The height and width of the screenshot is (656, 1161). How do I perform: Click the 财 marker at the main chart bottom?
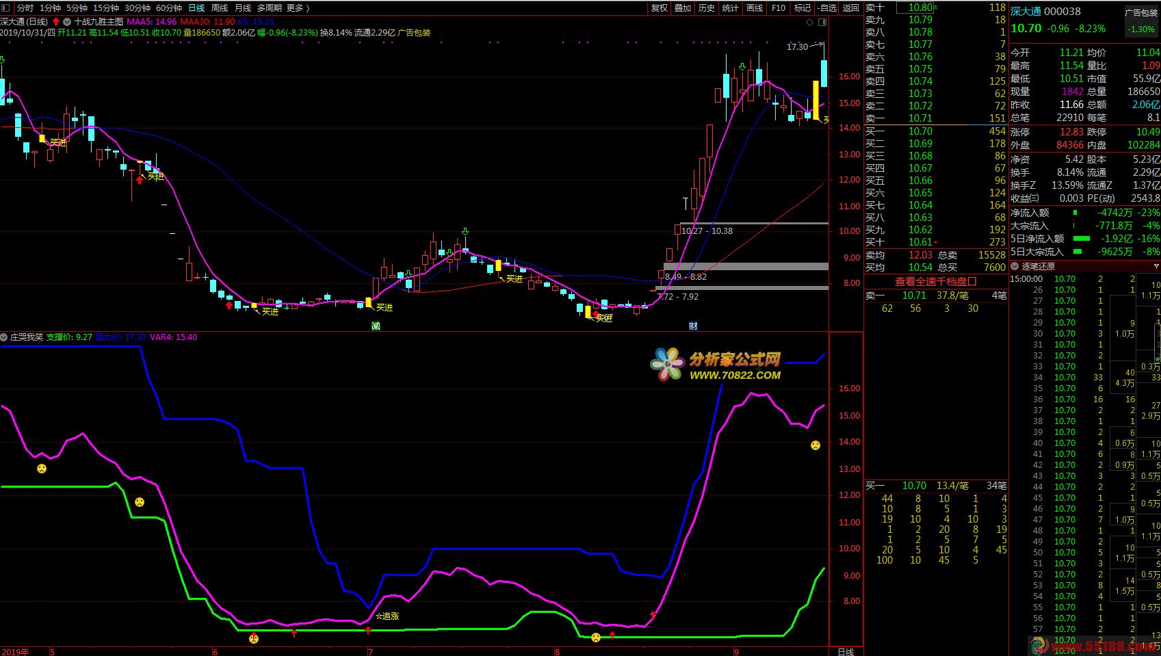tap(693, 326)
